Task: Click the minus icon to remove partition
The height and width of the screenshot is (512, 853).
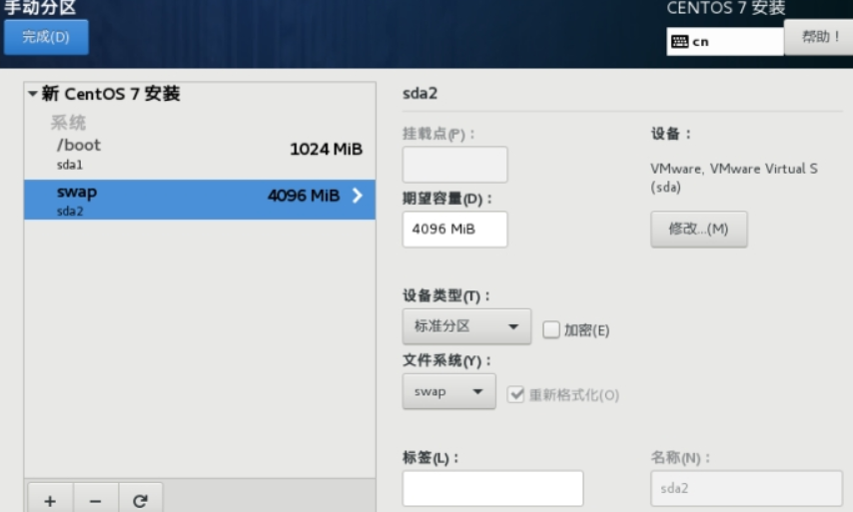Action: 95,499
